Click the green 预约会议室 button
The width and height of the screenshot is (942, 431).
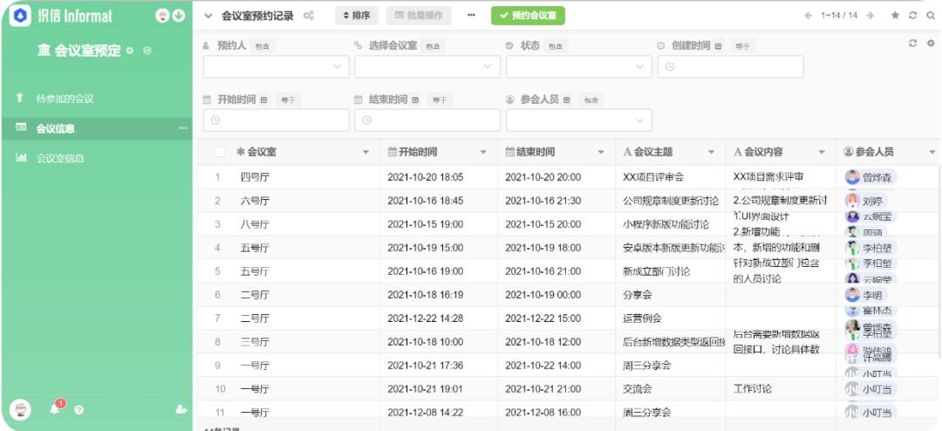coord(528,16)
